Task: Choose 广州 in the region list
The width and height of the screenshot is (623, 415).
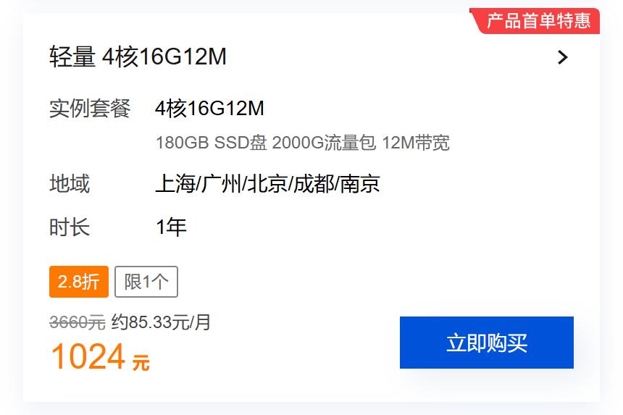Action: click(x=221, y=183)
